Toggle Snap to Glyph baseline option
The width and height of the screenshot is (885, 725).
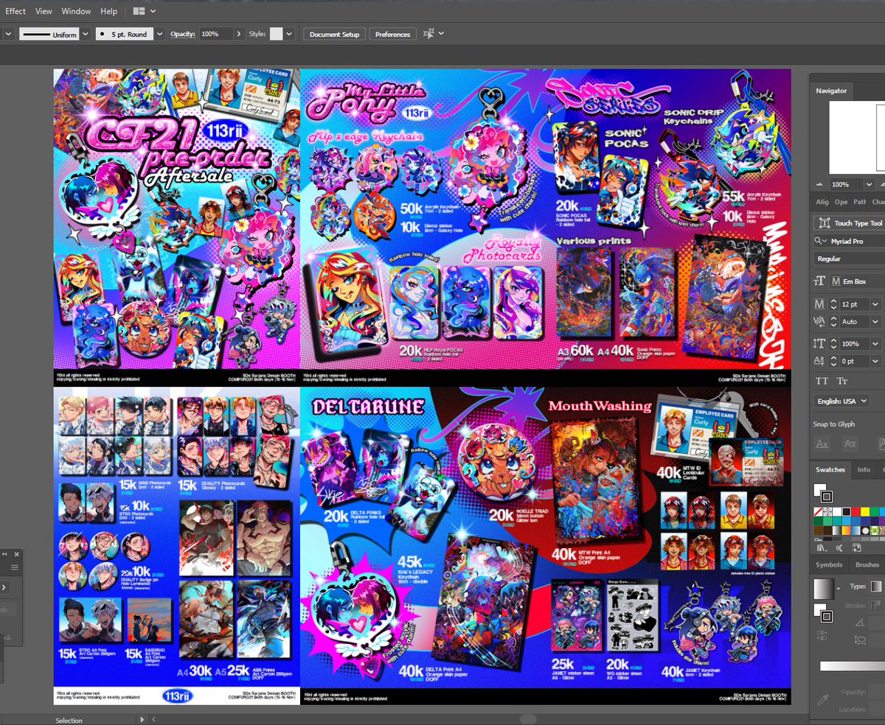[x=822, y=444]
